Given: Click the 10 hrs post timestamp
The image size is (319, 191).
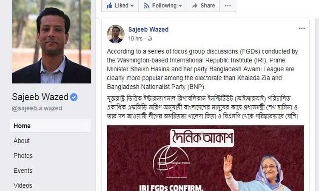Looking at the screenshot, I should pos(135,39).
